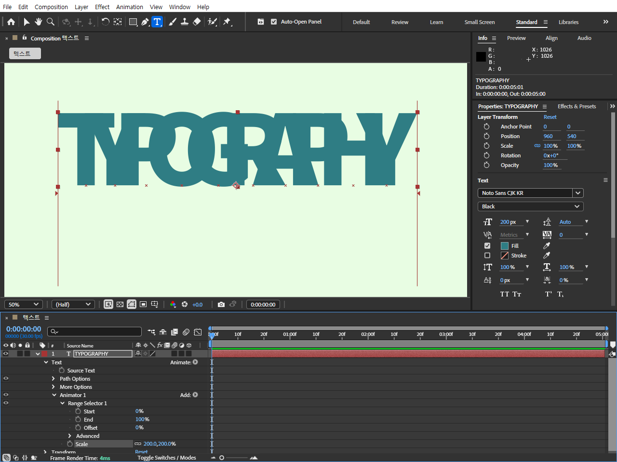Image resolution: width=617 pixels, height=462 pixels.
Task: Select the Brush tool
Action: [172, 22]
